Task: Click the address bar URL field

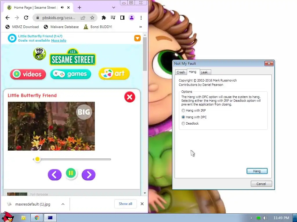Action: point(59,18)
